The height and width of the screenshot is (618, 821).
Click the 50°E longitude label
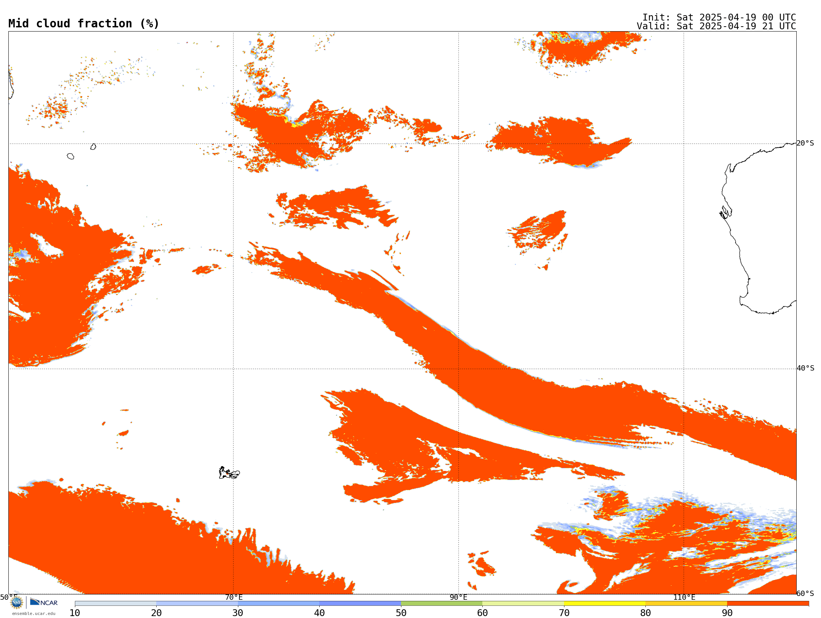9,597
